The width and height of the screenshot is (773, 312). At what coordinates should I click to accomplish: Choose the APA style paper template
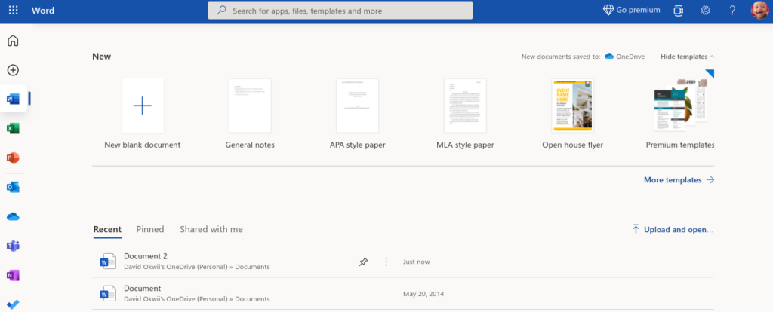coord(357,106)
